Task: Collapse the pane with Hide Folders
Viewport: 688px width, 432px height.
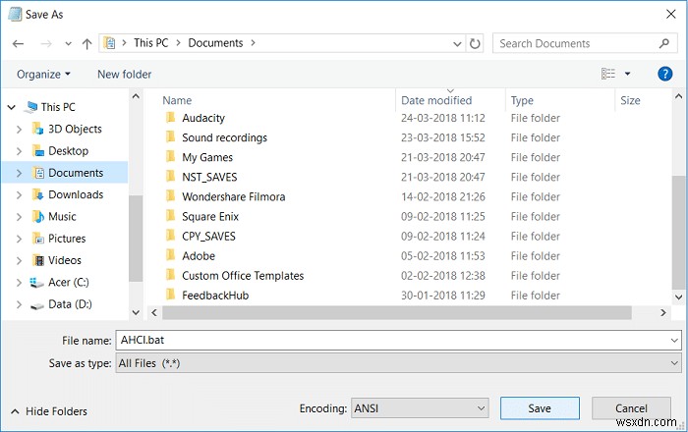Action: [x=49, y=411]
